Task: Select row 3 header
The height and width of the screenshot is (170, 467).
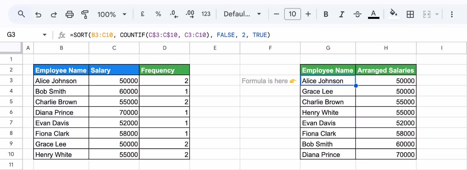Action: (x=11, y=80)
